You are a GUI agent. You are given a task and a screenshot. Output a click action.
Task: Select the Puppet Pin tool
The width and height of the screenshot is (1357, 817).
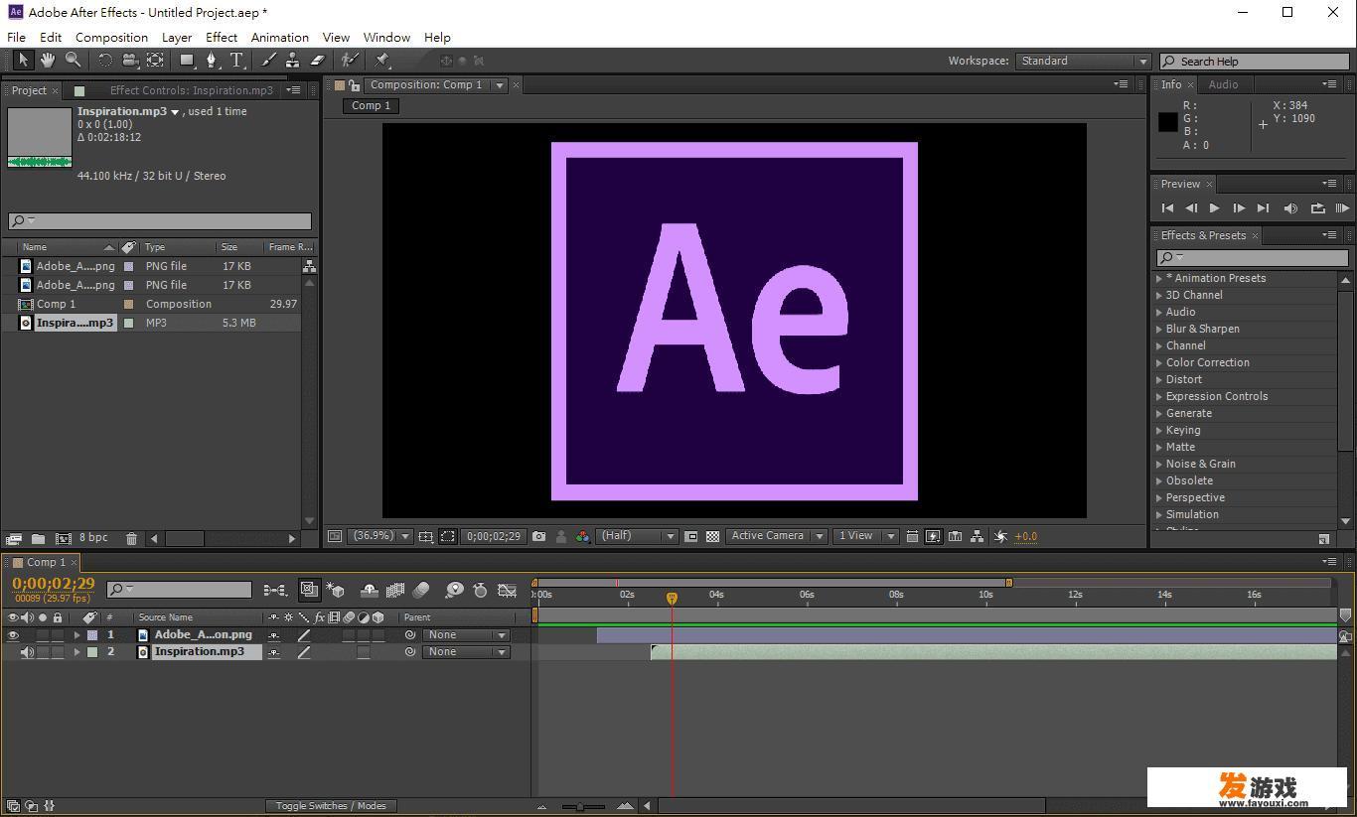382,61
